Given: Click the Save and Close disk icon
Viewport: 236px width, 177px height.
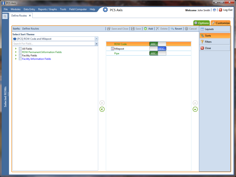Looking at the screenshot, I should point(109,29).
